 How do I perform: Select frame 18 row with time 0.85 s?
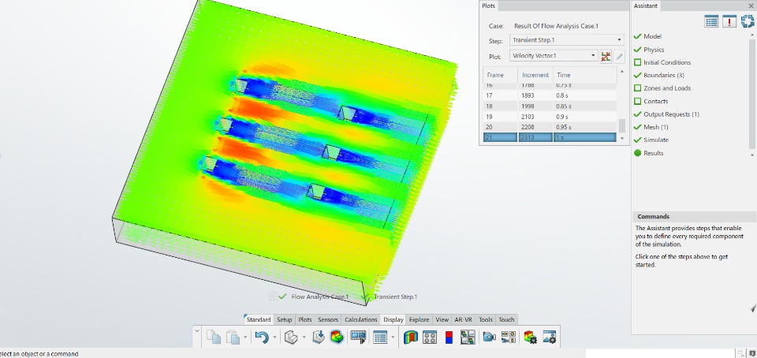[x=550, y=106]
